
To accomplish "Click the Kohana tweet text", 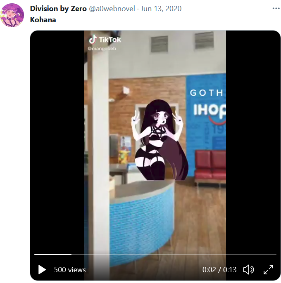I will 43,20.
